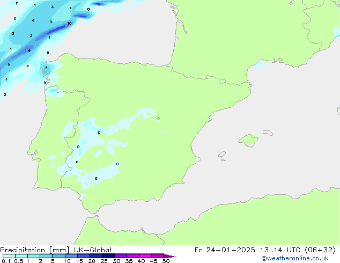Click the above-50 legend arrow tip

[x=170, y=256]
